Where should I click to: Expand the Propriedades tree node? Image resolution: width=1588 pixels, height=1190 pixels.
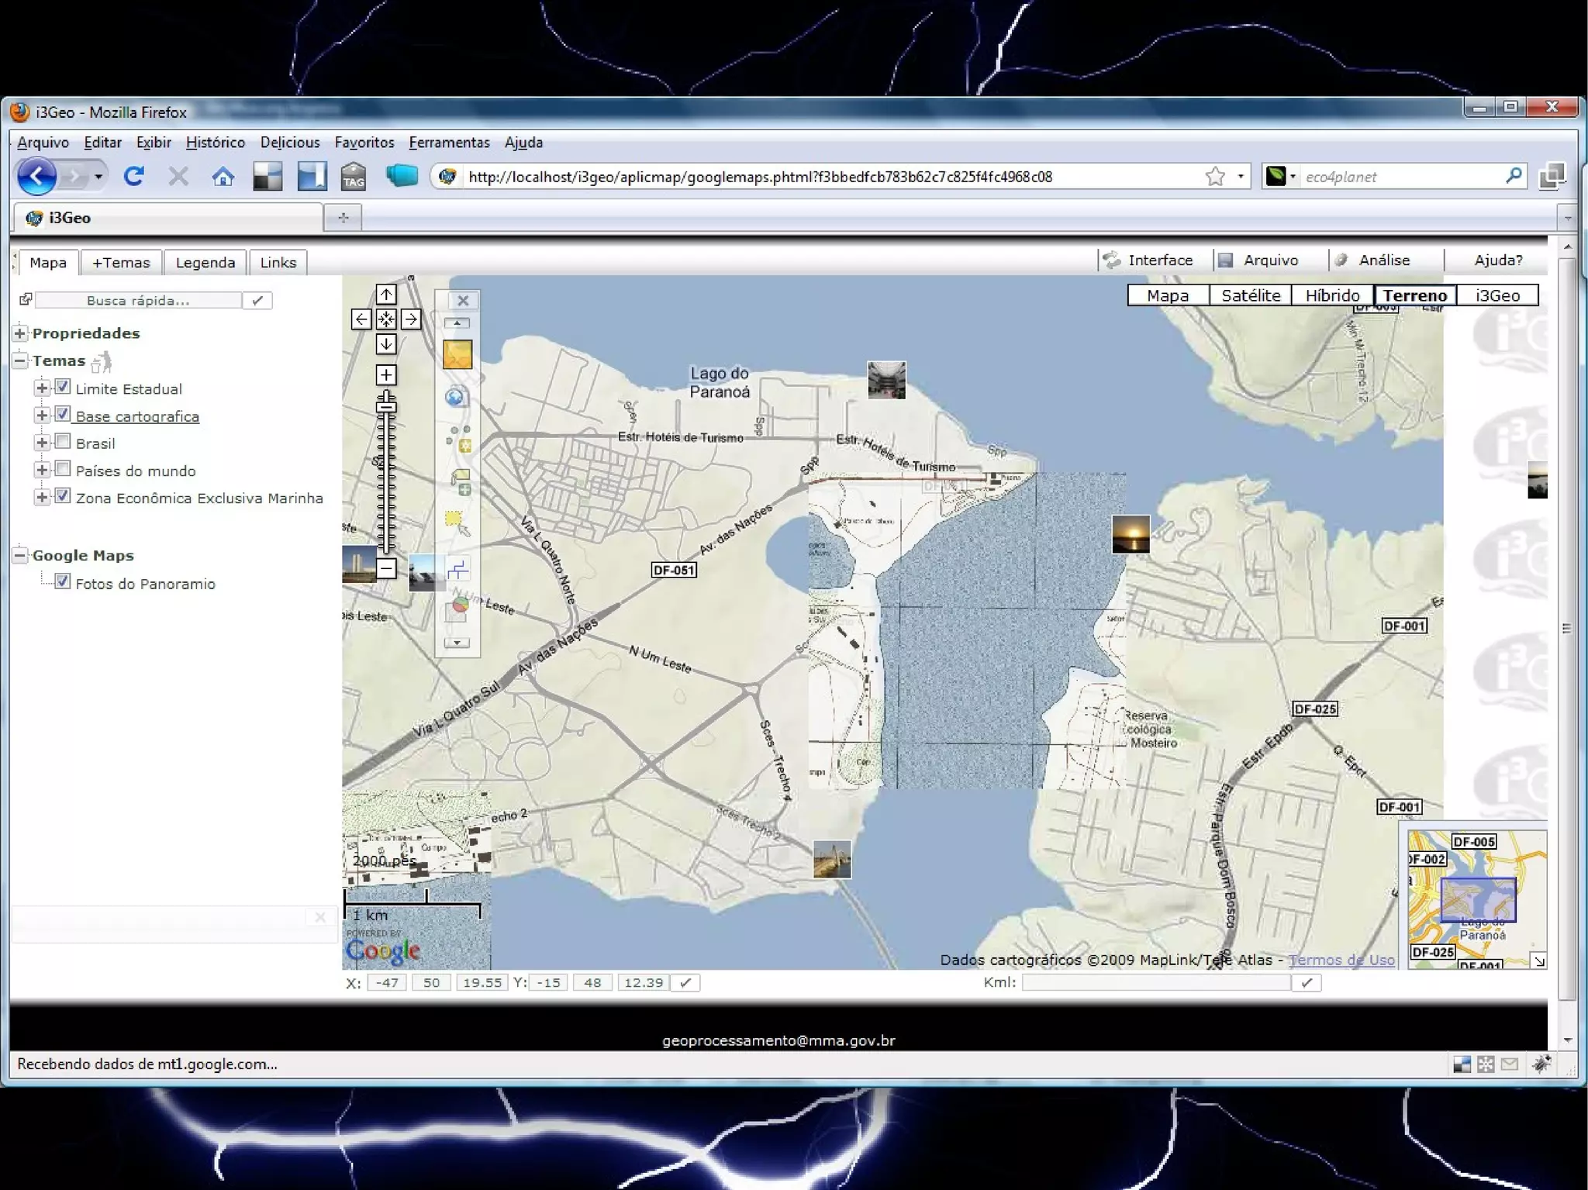(x=20, y=333)
